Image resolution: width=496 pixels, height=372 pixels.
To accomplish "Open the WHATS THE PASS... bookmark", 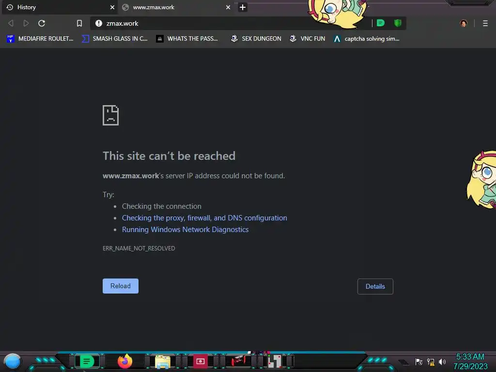I will [x=187, y=39].
